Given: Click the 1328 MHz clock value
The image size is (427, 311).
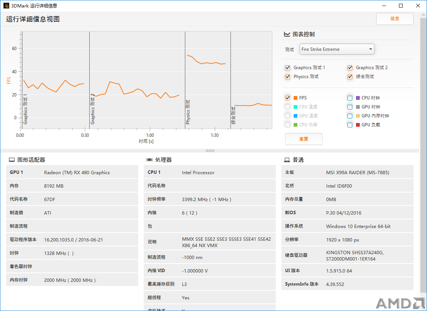Looking at the screenshot, I should point(59,253).
